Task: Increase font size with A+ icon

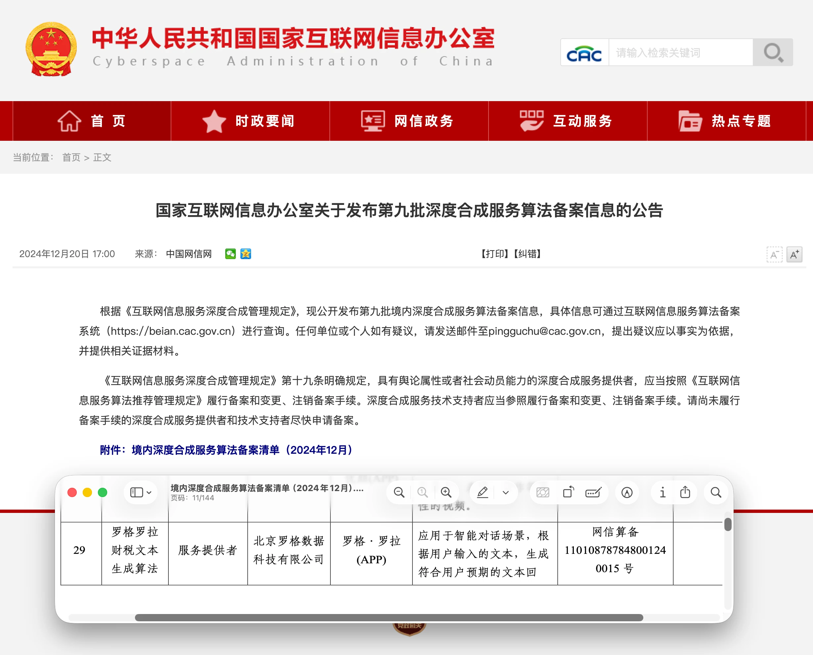Action: [794, 255]
